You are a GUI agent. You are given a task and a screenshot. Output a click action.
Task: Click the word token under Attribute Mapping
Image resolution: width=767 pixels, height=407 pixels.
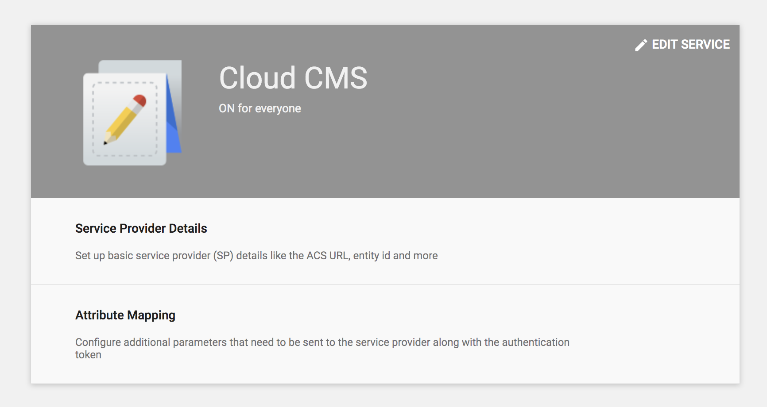tap(88, 355)
